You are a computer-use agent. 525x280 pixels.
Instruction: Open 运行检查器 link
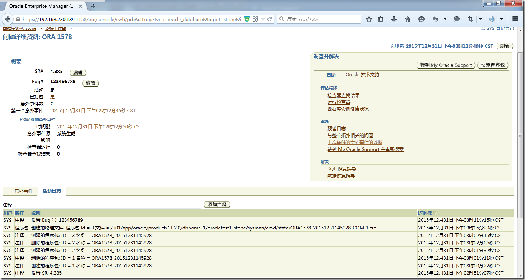[x=339, y=102]
